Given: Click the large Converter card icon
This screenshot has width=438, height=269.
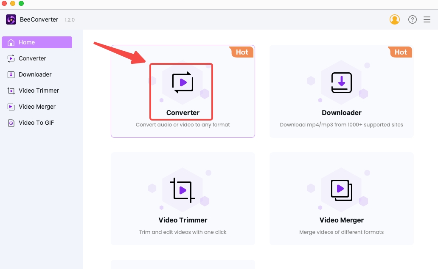Looking at the screenshot, I should (182, 82).
